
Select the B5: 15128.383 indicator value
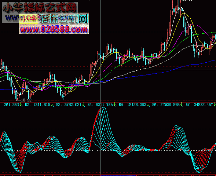click(132, 104)
